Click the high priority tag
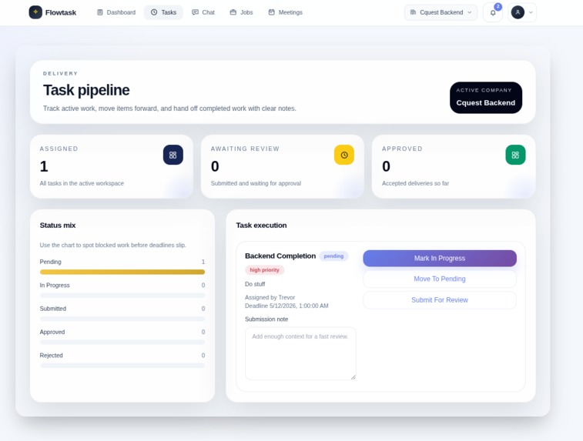The image size is (583, 441). tap(264, 270)
